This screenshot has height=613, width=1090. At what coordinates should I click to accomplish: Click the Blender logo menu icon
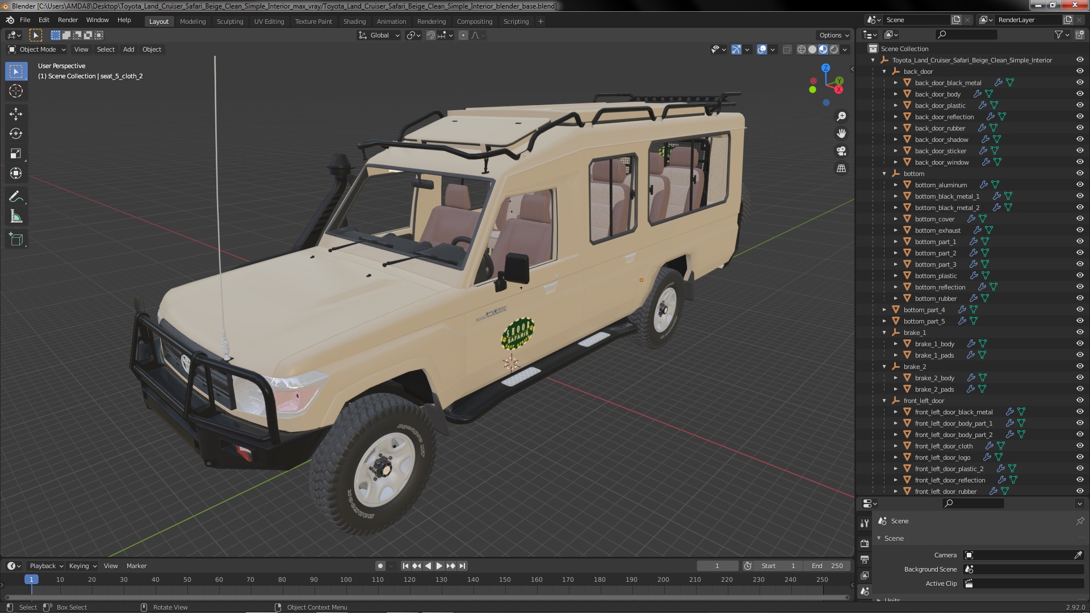[x=10, y=20]
